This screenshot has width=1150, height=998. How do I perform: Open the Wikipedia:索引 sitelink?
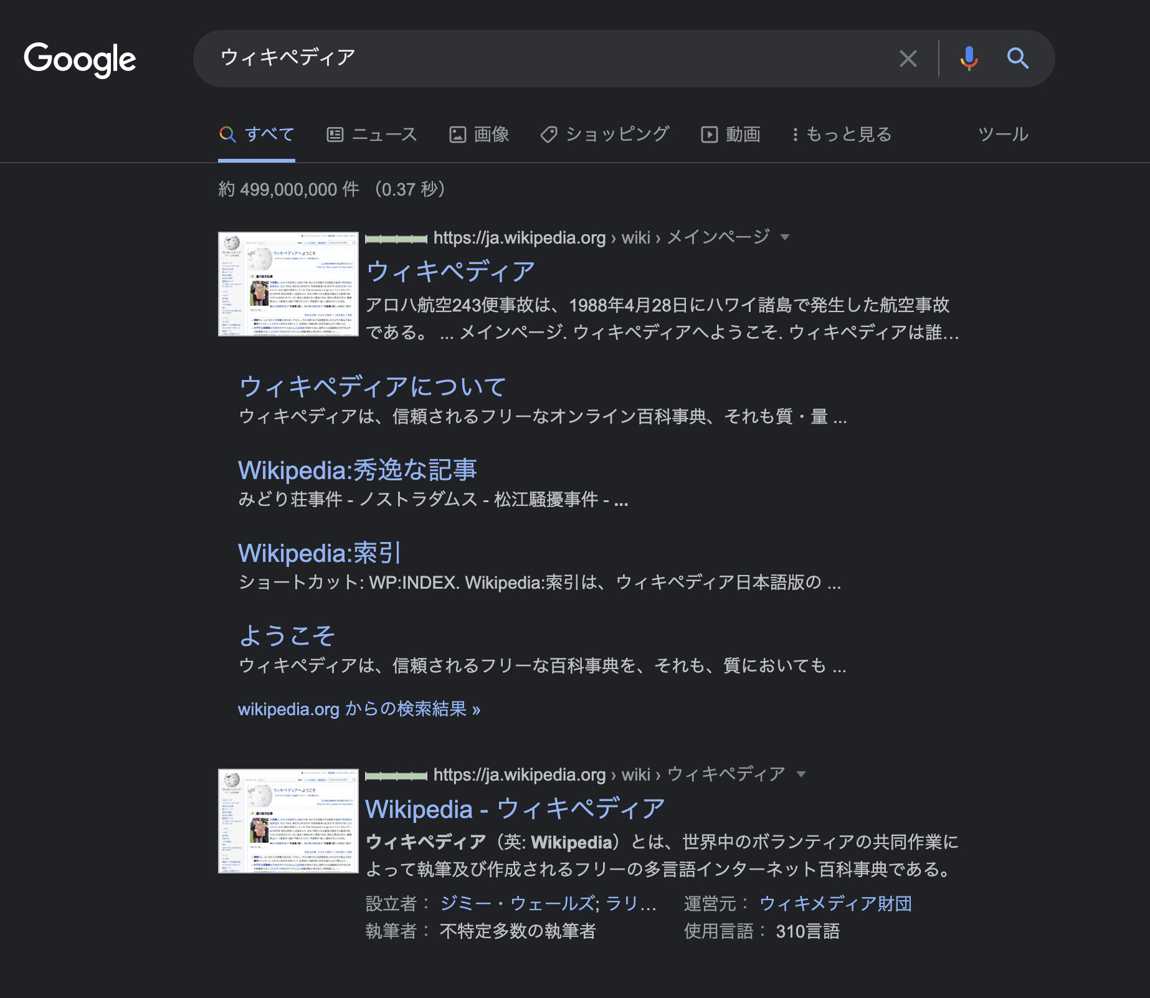click(x=320, y=553)
